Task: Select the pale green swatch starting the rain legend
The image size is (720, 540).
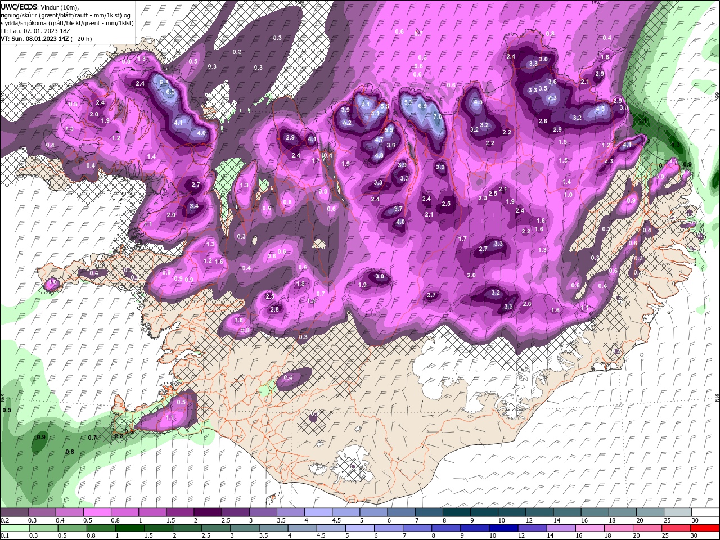Action: (14, 528)
